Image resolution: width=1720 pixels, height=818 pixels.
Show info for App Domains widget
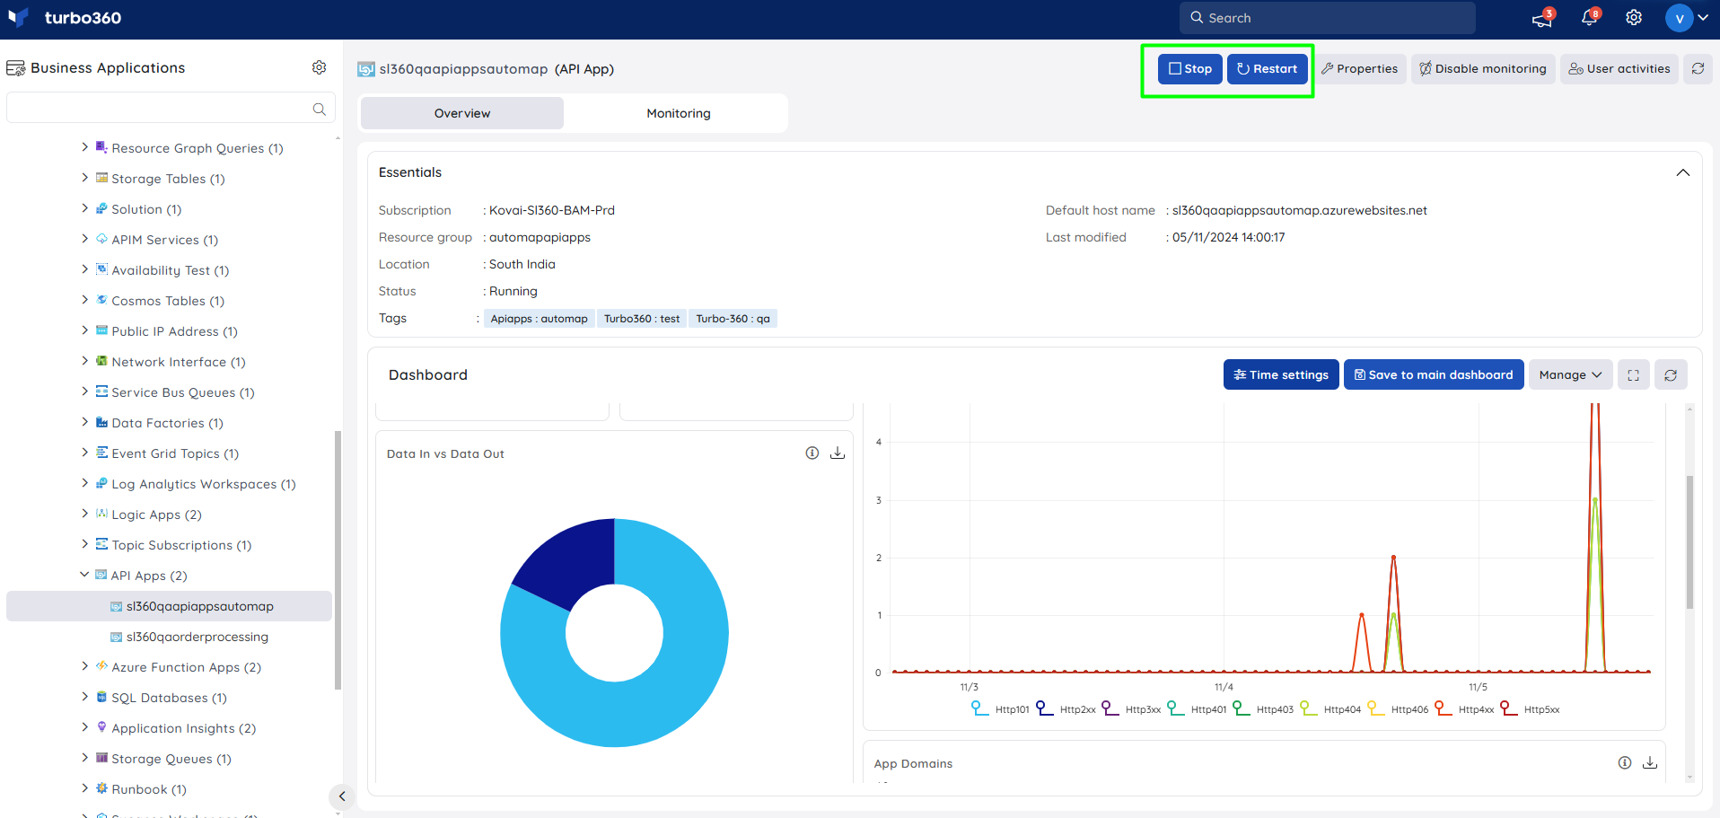1625,763
